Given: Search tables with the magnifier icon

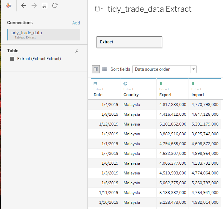Looking at the screenshot, I should click(77, 51).
